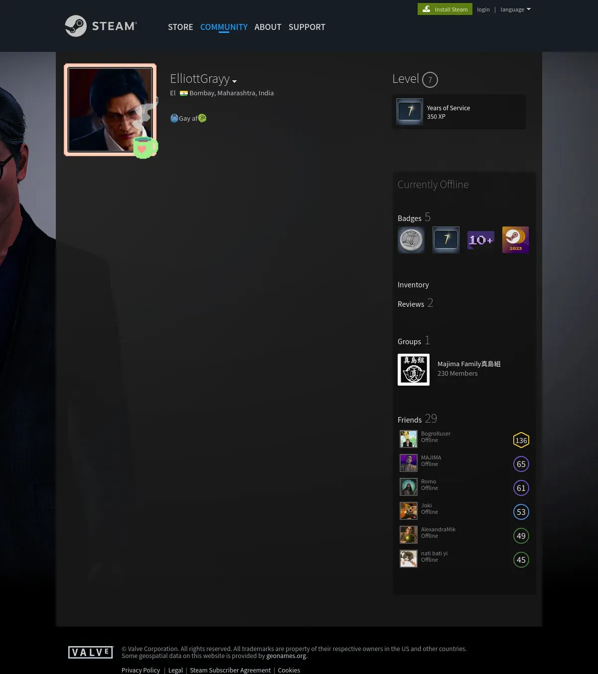Open the Friends list link

417,419
